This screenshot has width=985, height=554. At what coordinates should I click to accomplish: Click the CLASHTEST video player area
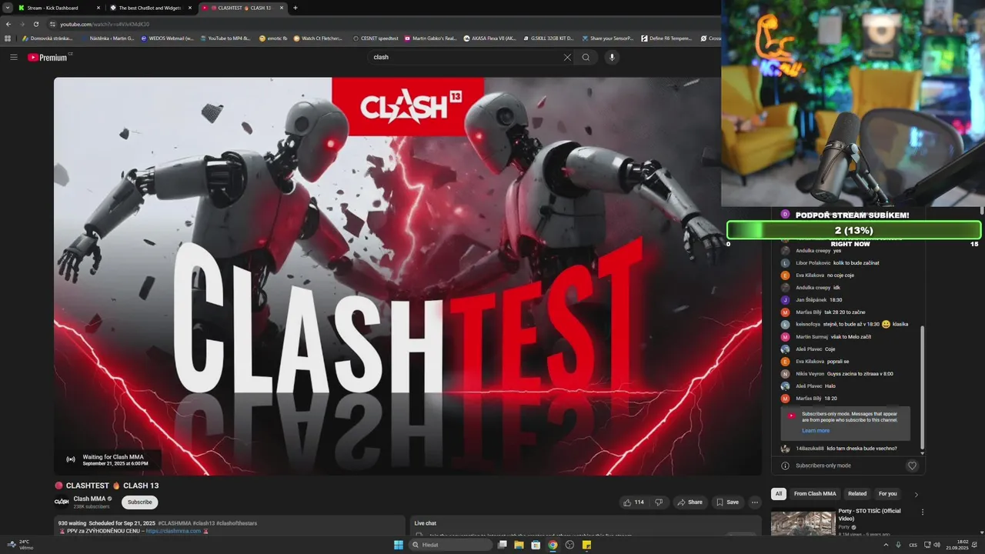click(407, 276)
